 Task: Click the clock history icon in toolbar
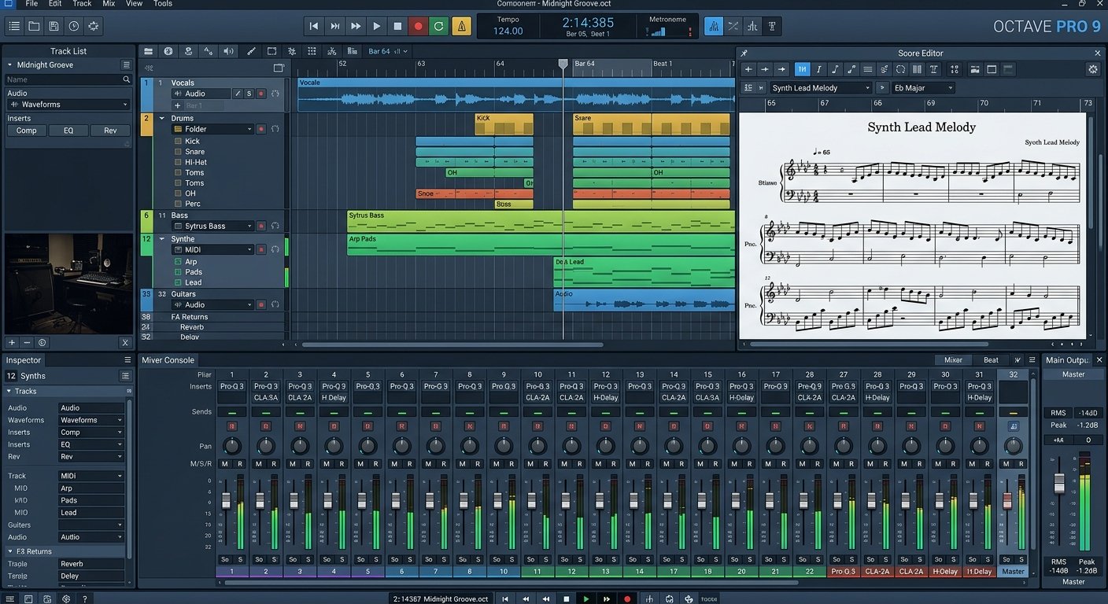point(73,26)
